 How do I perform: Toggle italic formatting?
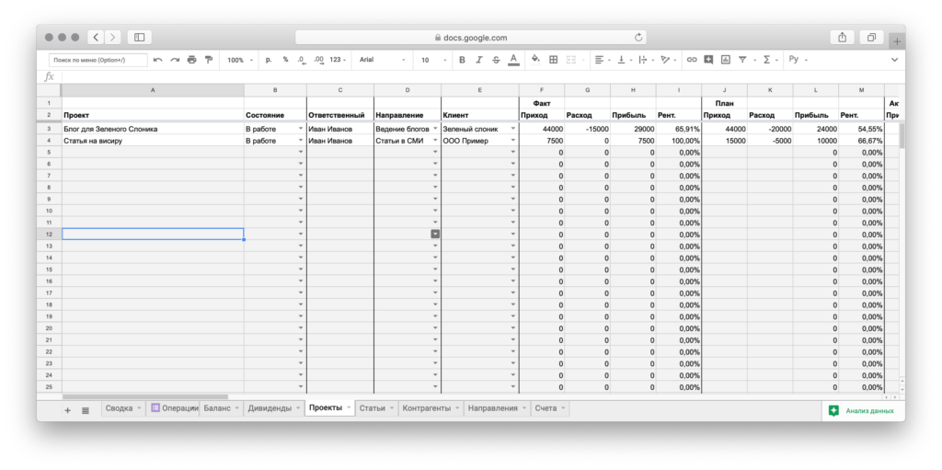pos(479,60)
